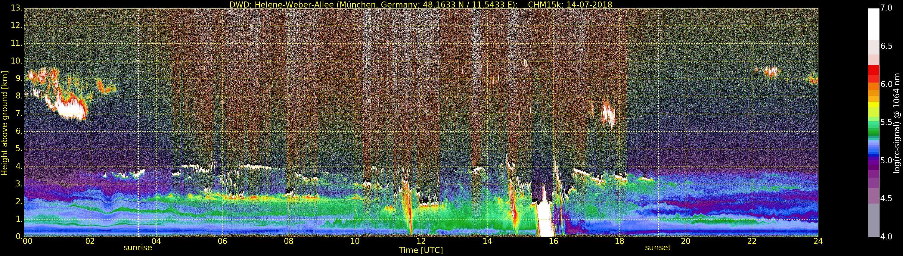The height and width of the screenshot is (256, 903).
Task: Click the time axis tick label "12"
Action: (x=421, y=241)
